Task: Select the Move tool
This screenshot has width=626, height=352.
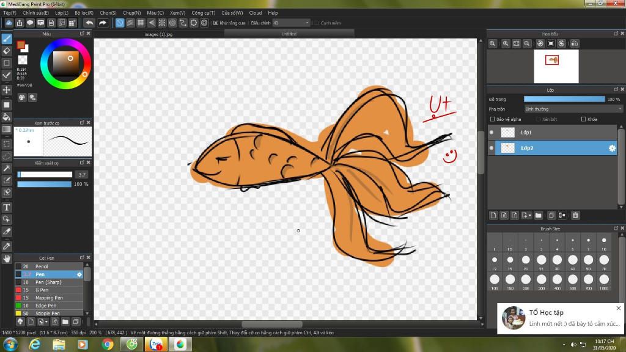Action: pyautogui.click(x=7, y=90)
